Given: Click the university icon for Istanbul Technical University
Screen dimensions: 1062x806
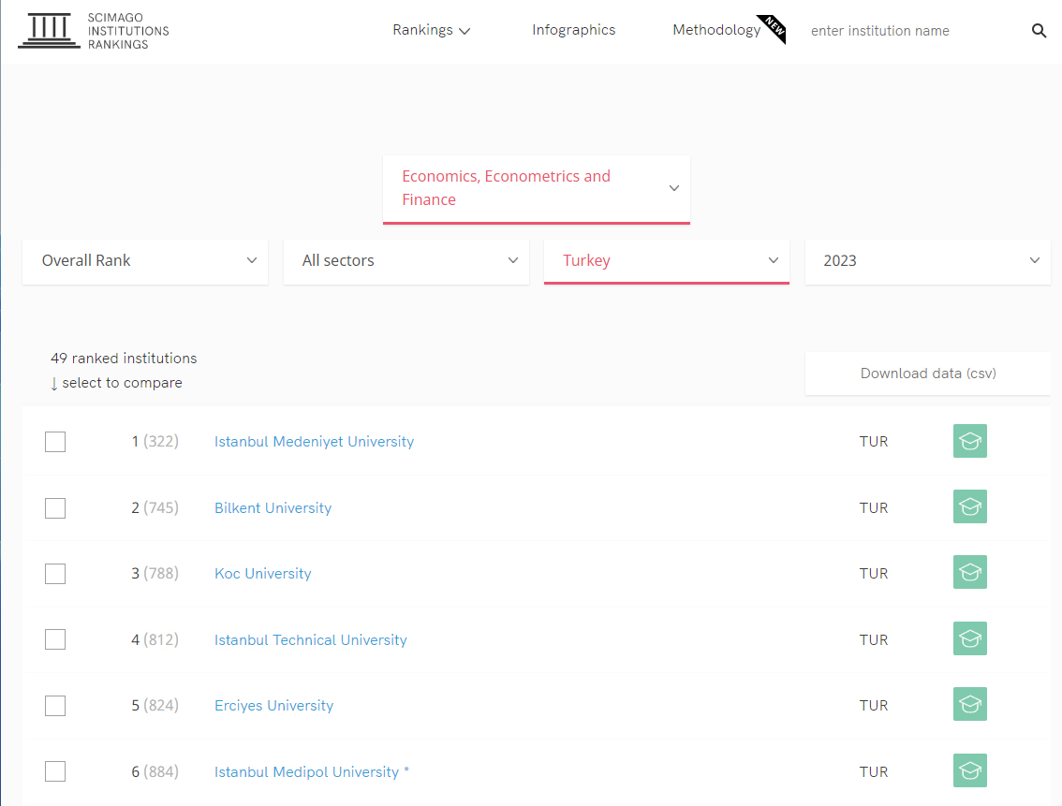Looking at the screenshot, I should point(969,638).
